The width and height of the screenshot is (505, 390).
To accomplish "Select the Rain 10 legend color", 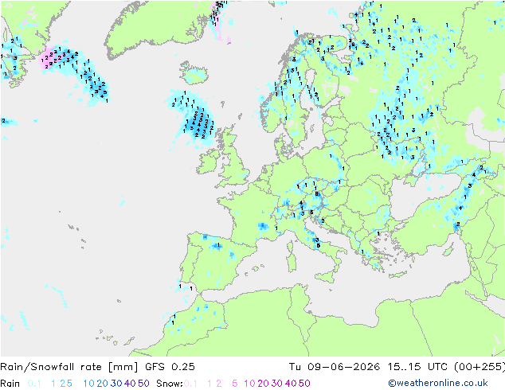I will (88, 384).
